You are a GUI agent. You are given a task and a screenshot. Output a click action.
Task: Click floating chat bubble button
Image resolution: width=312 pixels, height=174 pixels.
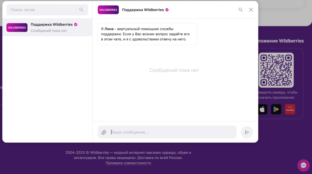pos(303,165)
